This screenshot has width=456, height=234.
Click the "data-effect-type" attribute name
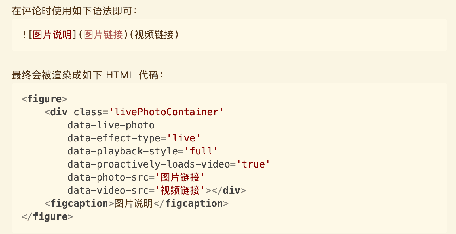[114, 138]
